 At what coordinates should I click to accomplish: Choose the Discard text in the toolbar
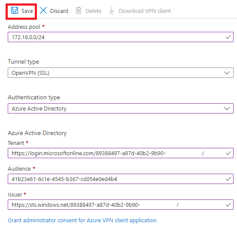(59, 11)
